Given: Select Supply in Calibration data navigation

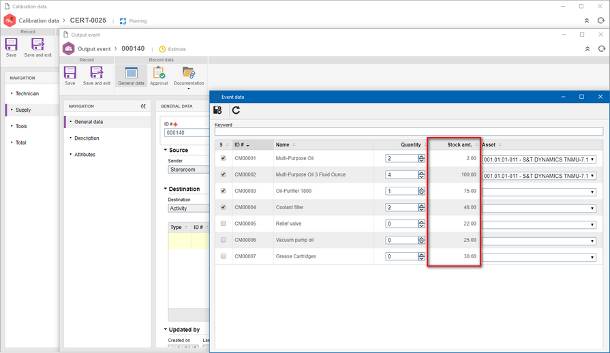Looking at the screenshot, I should [x=23, y=110].
